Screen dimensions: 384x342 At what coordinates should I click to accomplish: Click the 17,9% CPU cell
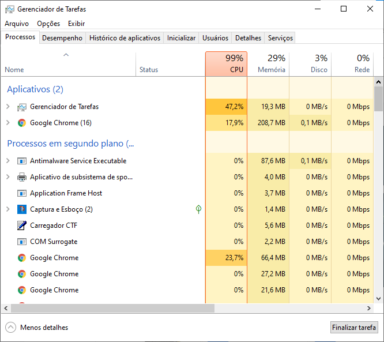tap(226, 123)
